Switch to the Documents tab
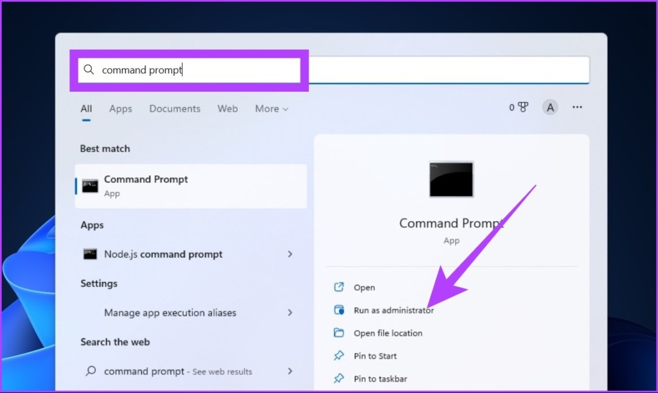This screenshot has width=658, height=393. [x=175, y=109]
